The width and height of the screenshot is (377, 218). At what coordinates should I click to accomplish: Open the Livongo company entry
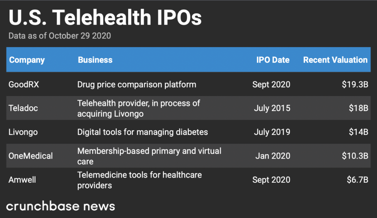point(23,132)
